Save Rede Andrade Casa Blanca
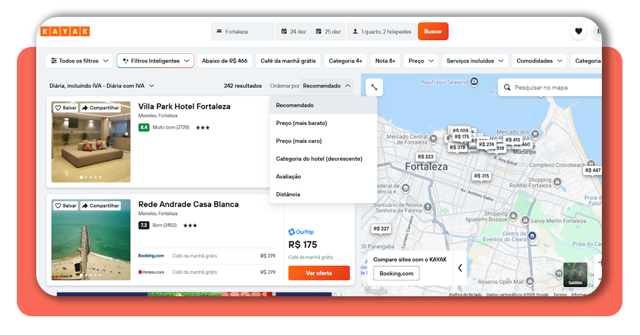This screenshot has height=335, width=640. point(66,206)
